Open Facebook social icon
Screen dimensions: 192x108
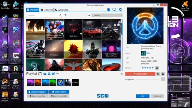pos(107,96)
